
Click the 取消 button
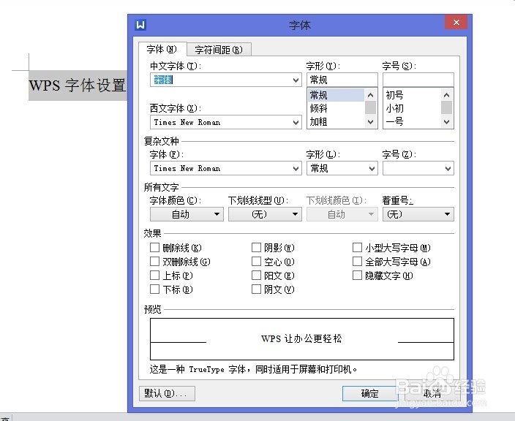click(x=432, y=393)
